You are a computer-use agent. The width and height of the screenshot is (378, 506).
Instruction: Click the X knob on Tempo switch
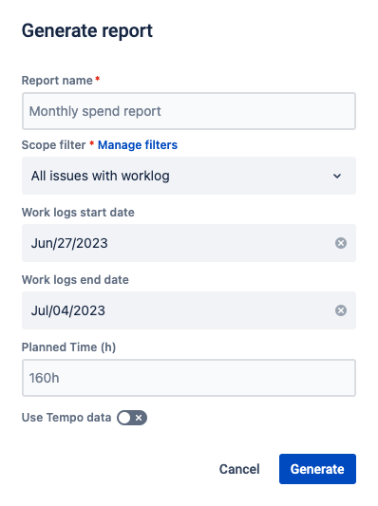[x=139, y=418]
